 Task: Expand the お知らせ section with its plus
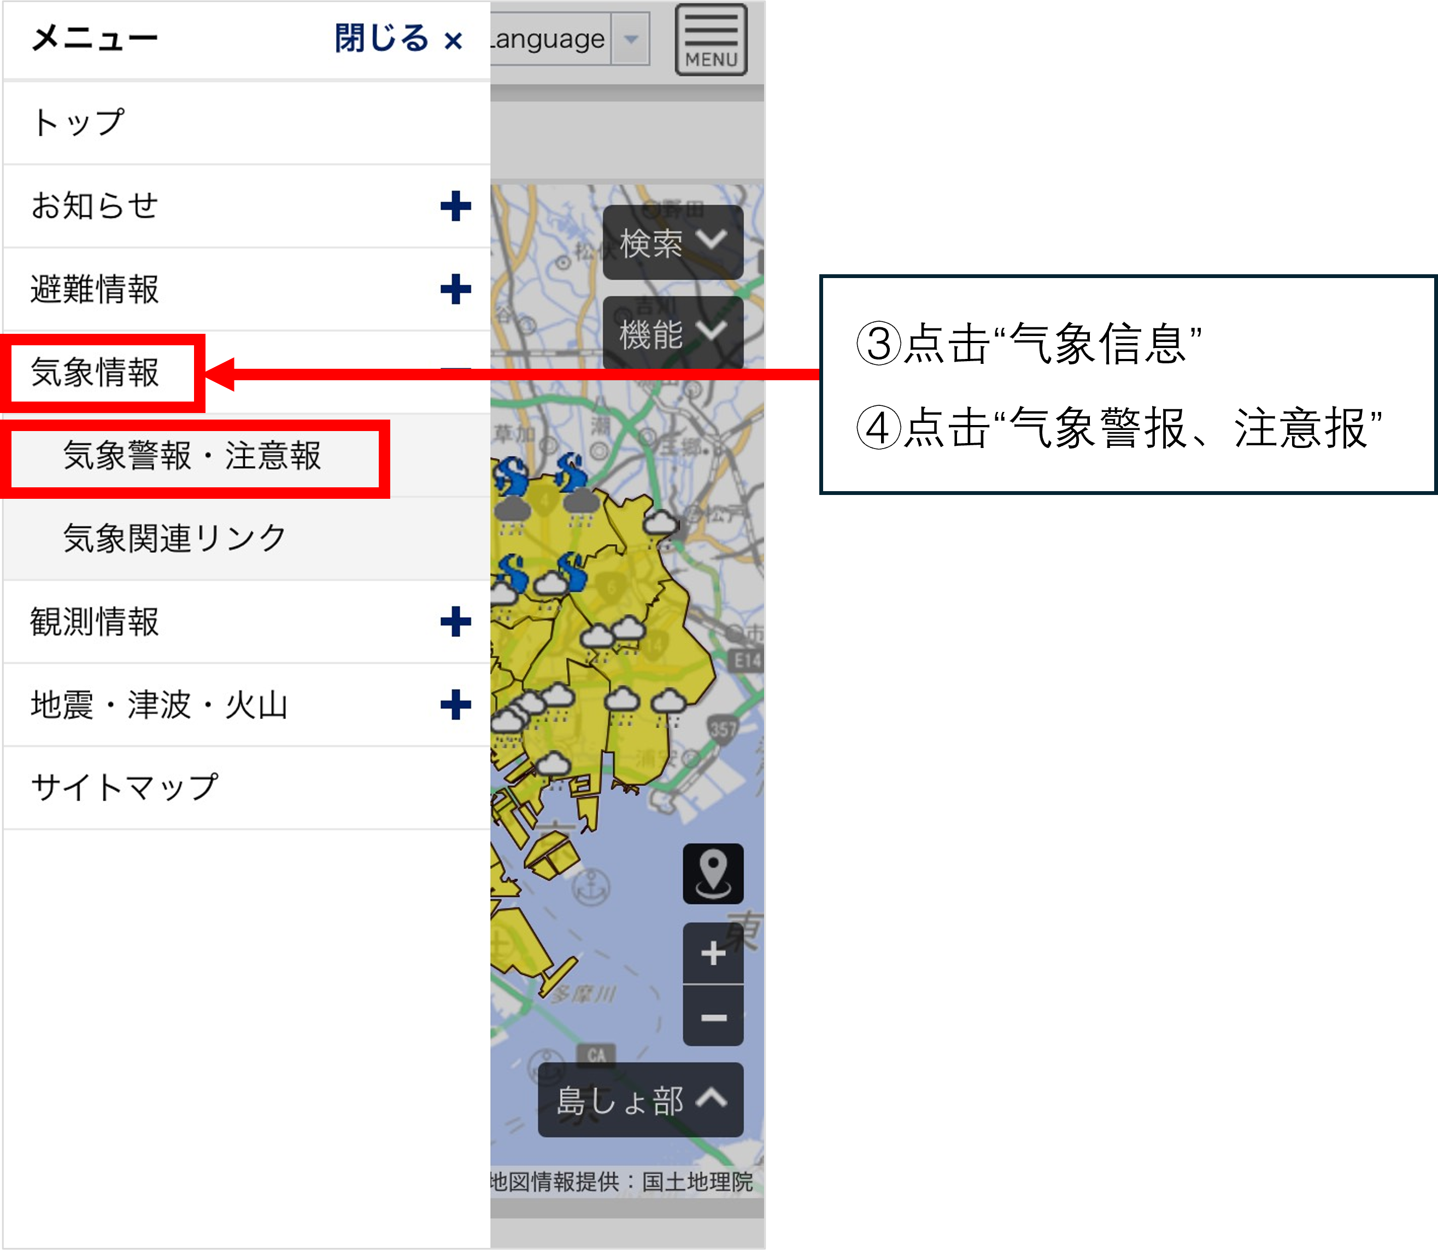coord(456,206)
